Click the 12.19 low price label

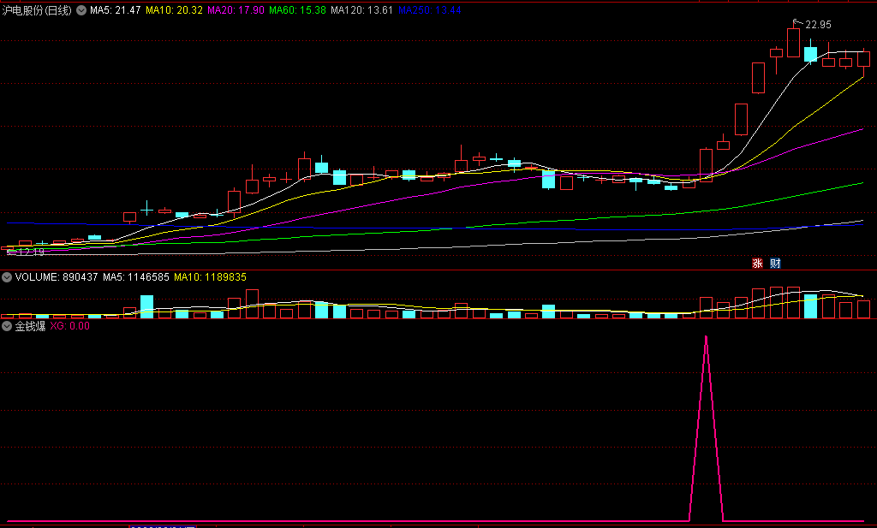pos(31,252)
